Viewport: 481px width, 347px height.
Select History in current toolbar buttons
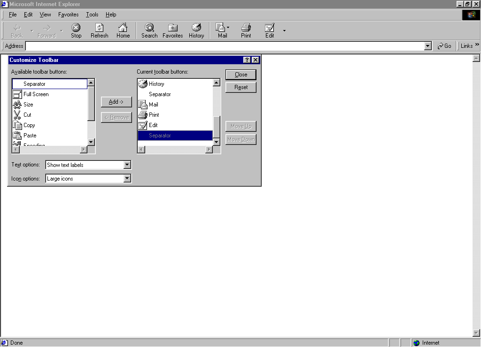(x=175, y=83)
